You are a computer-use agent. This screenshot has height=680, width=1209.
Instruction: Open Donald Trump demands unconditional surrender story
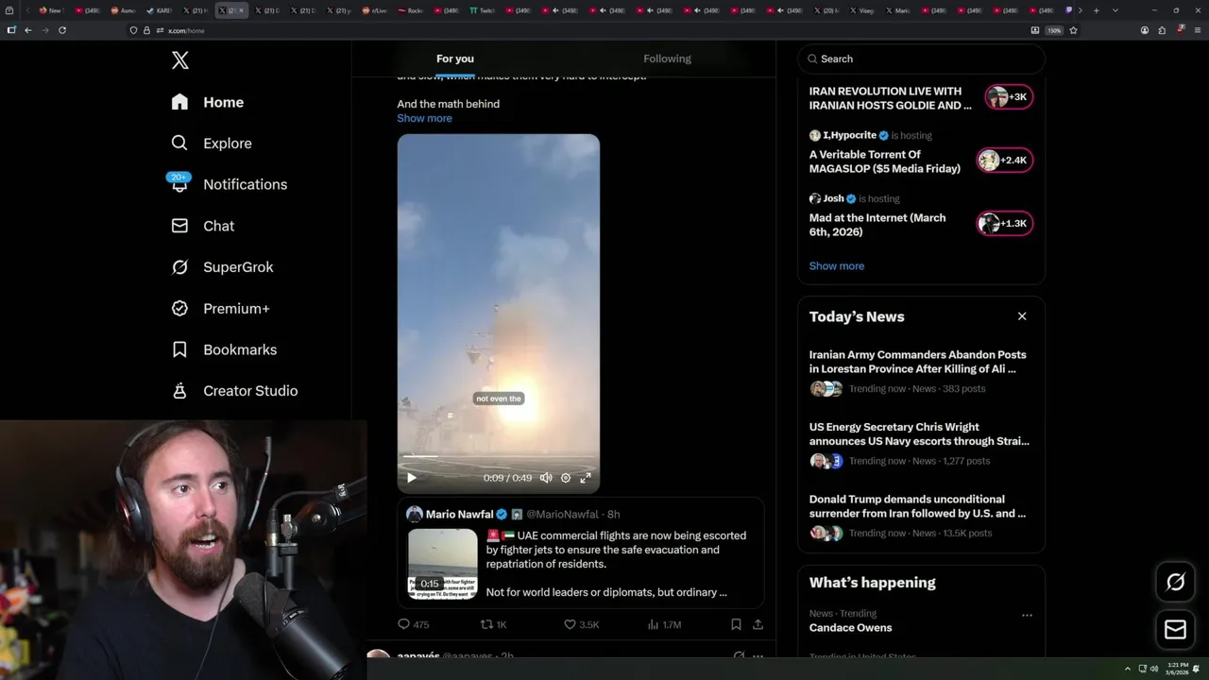point(918,506)
